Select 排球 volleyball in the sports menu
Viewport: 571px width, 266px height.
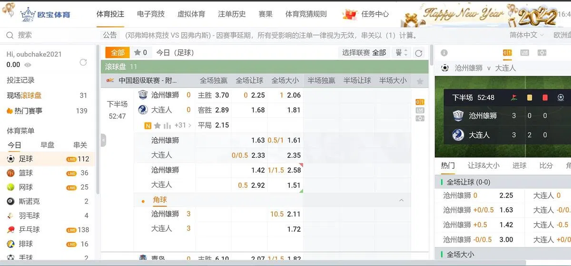(x=48, y=244)
